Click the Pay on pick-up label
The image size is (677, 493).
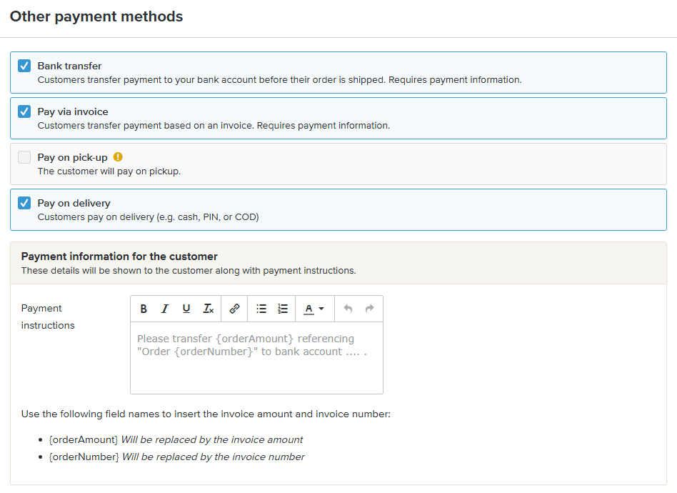click(x=72, y=157)
